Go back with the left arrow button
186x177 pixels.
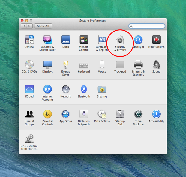point(24,26)
